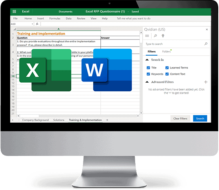Open the Office app launcher grid
Image resolution: width=219 pixels, height=190 pixels.
point(14,11)
